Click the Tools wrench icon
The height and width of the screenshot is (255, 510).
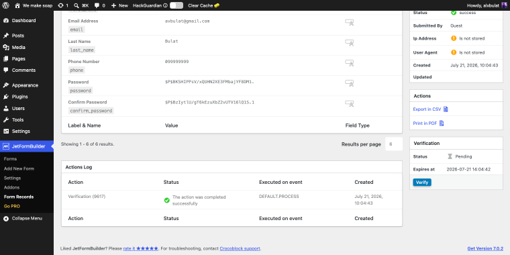pos(6,119)
